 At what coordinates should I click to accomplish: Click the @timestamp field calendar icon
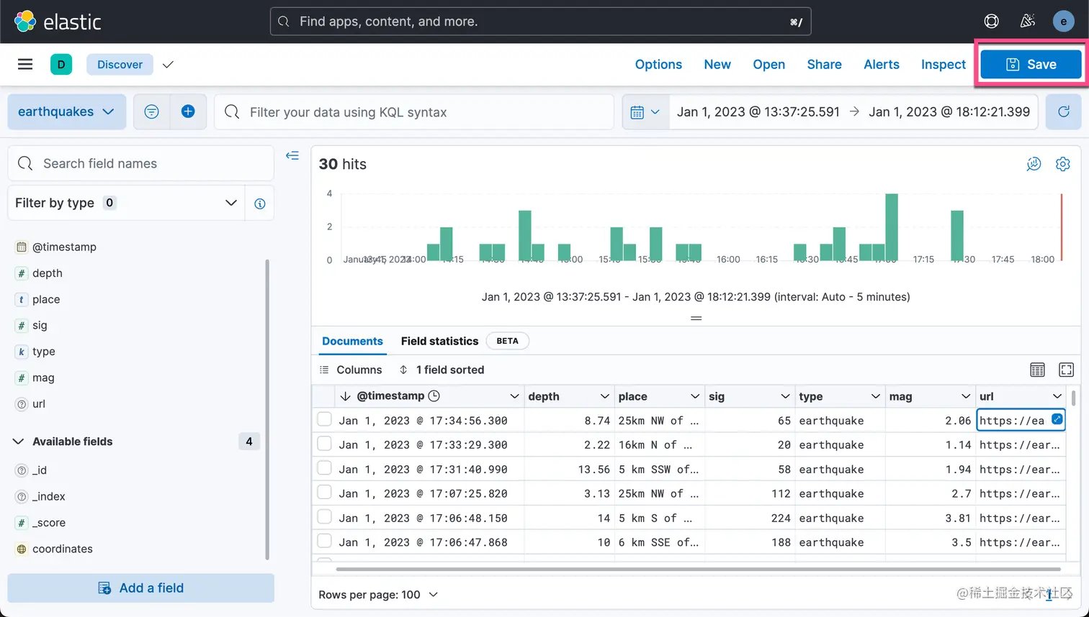coord(22,247)
